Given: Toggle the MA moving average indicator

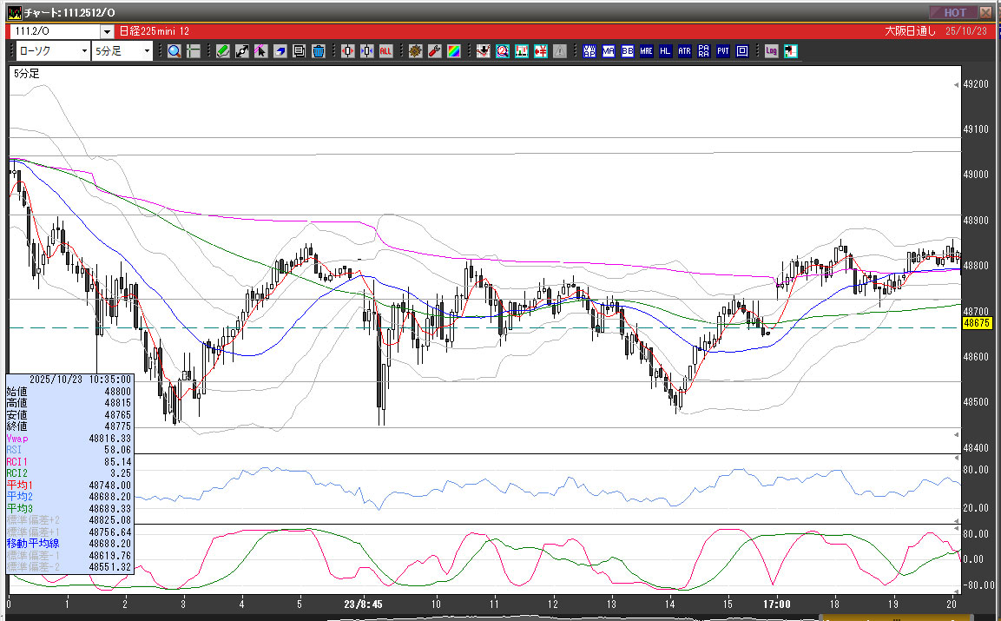Looking at the screenshot, I should 609,51.
